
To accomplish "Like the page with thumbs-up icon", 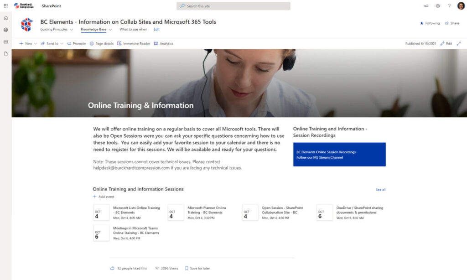I will coord(112,269).
